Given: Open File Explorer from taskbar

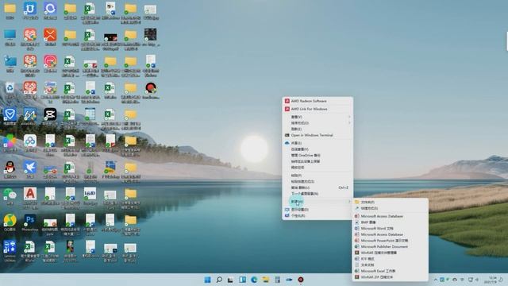Looking at the screenshot, I should point(266,280).
